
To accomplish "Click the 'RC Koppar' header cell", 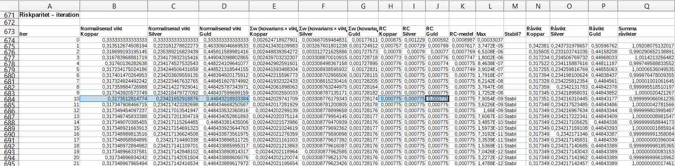I will tap(390, 31).
